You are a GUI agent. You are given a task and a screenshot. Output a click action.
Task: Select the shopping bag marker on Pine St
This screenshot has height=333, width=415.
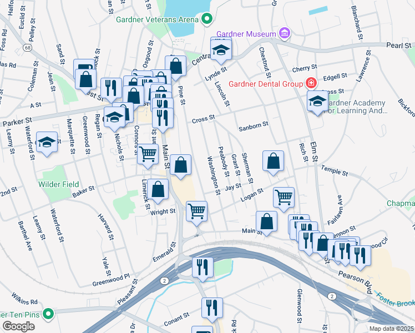coord(175,68)
